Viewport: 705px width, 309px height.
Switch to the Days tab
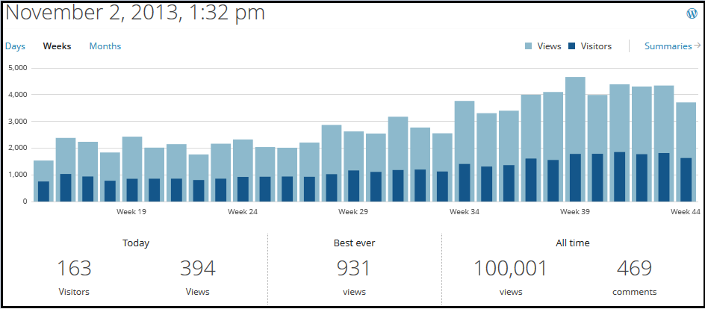click(15, 46)
